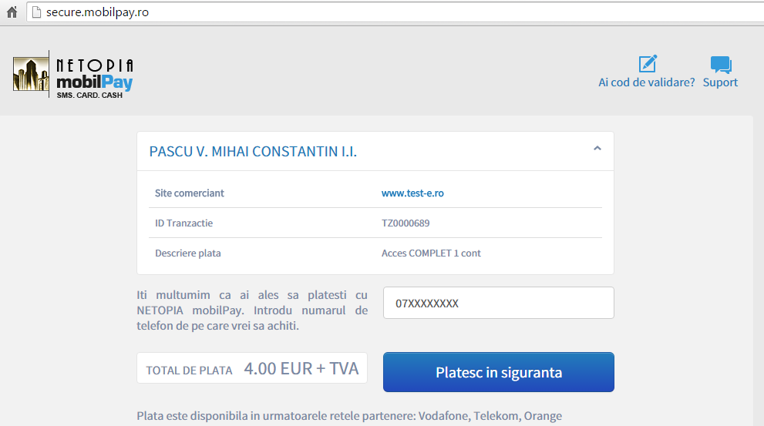764x426 pixels.
Task: Click the Suport chat bubble icon
Action: point(720,65)
